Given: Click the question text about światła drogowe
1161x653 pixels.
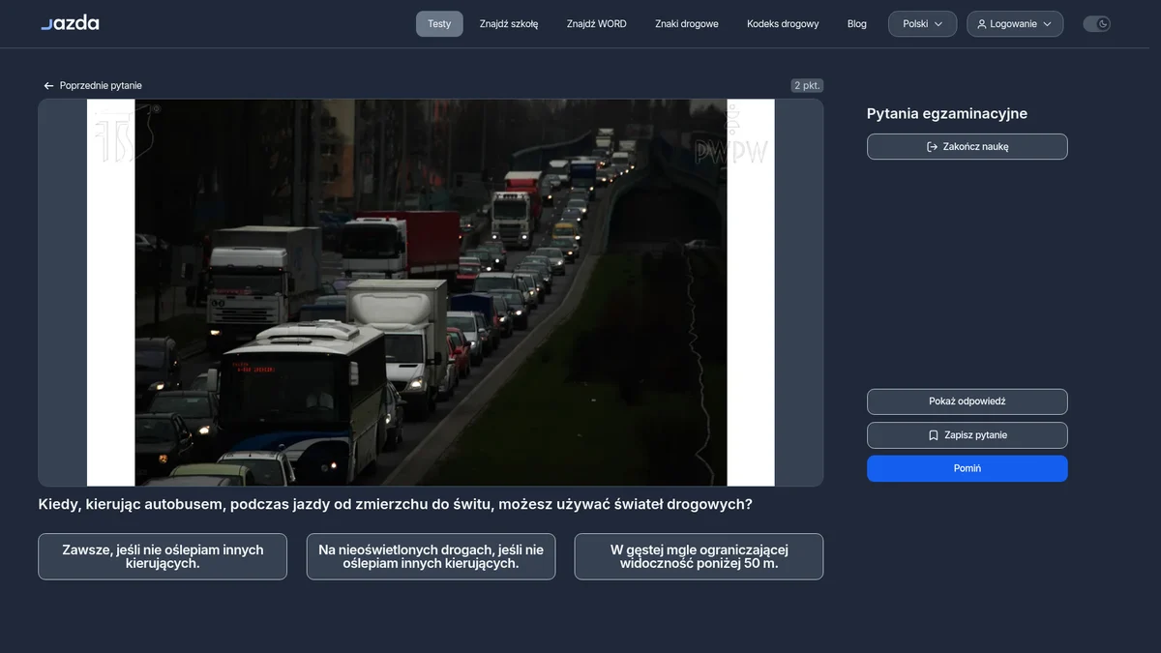Looking at the screenshot, I should (x=395, y=504).
